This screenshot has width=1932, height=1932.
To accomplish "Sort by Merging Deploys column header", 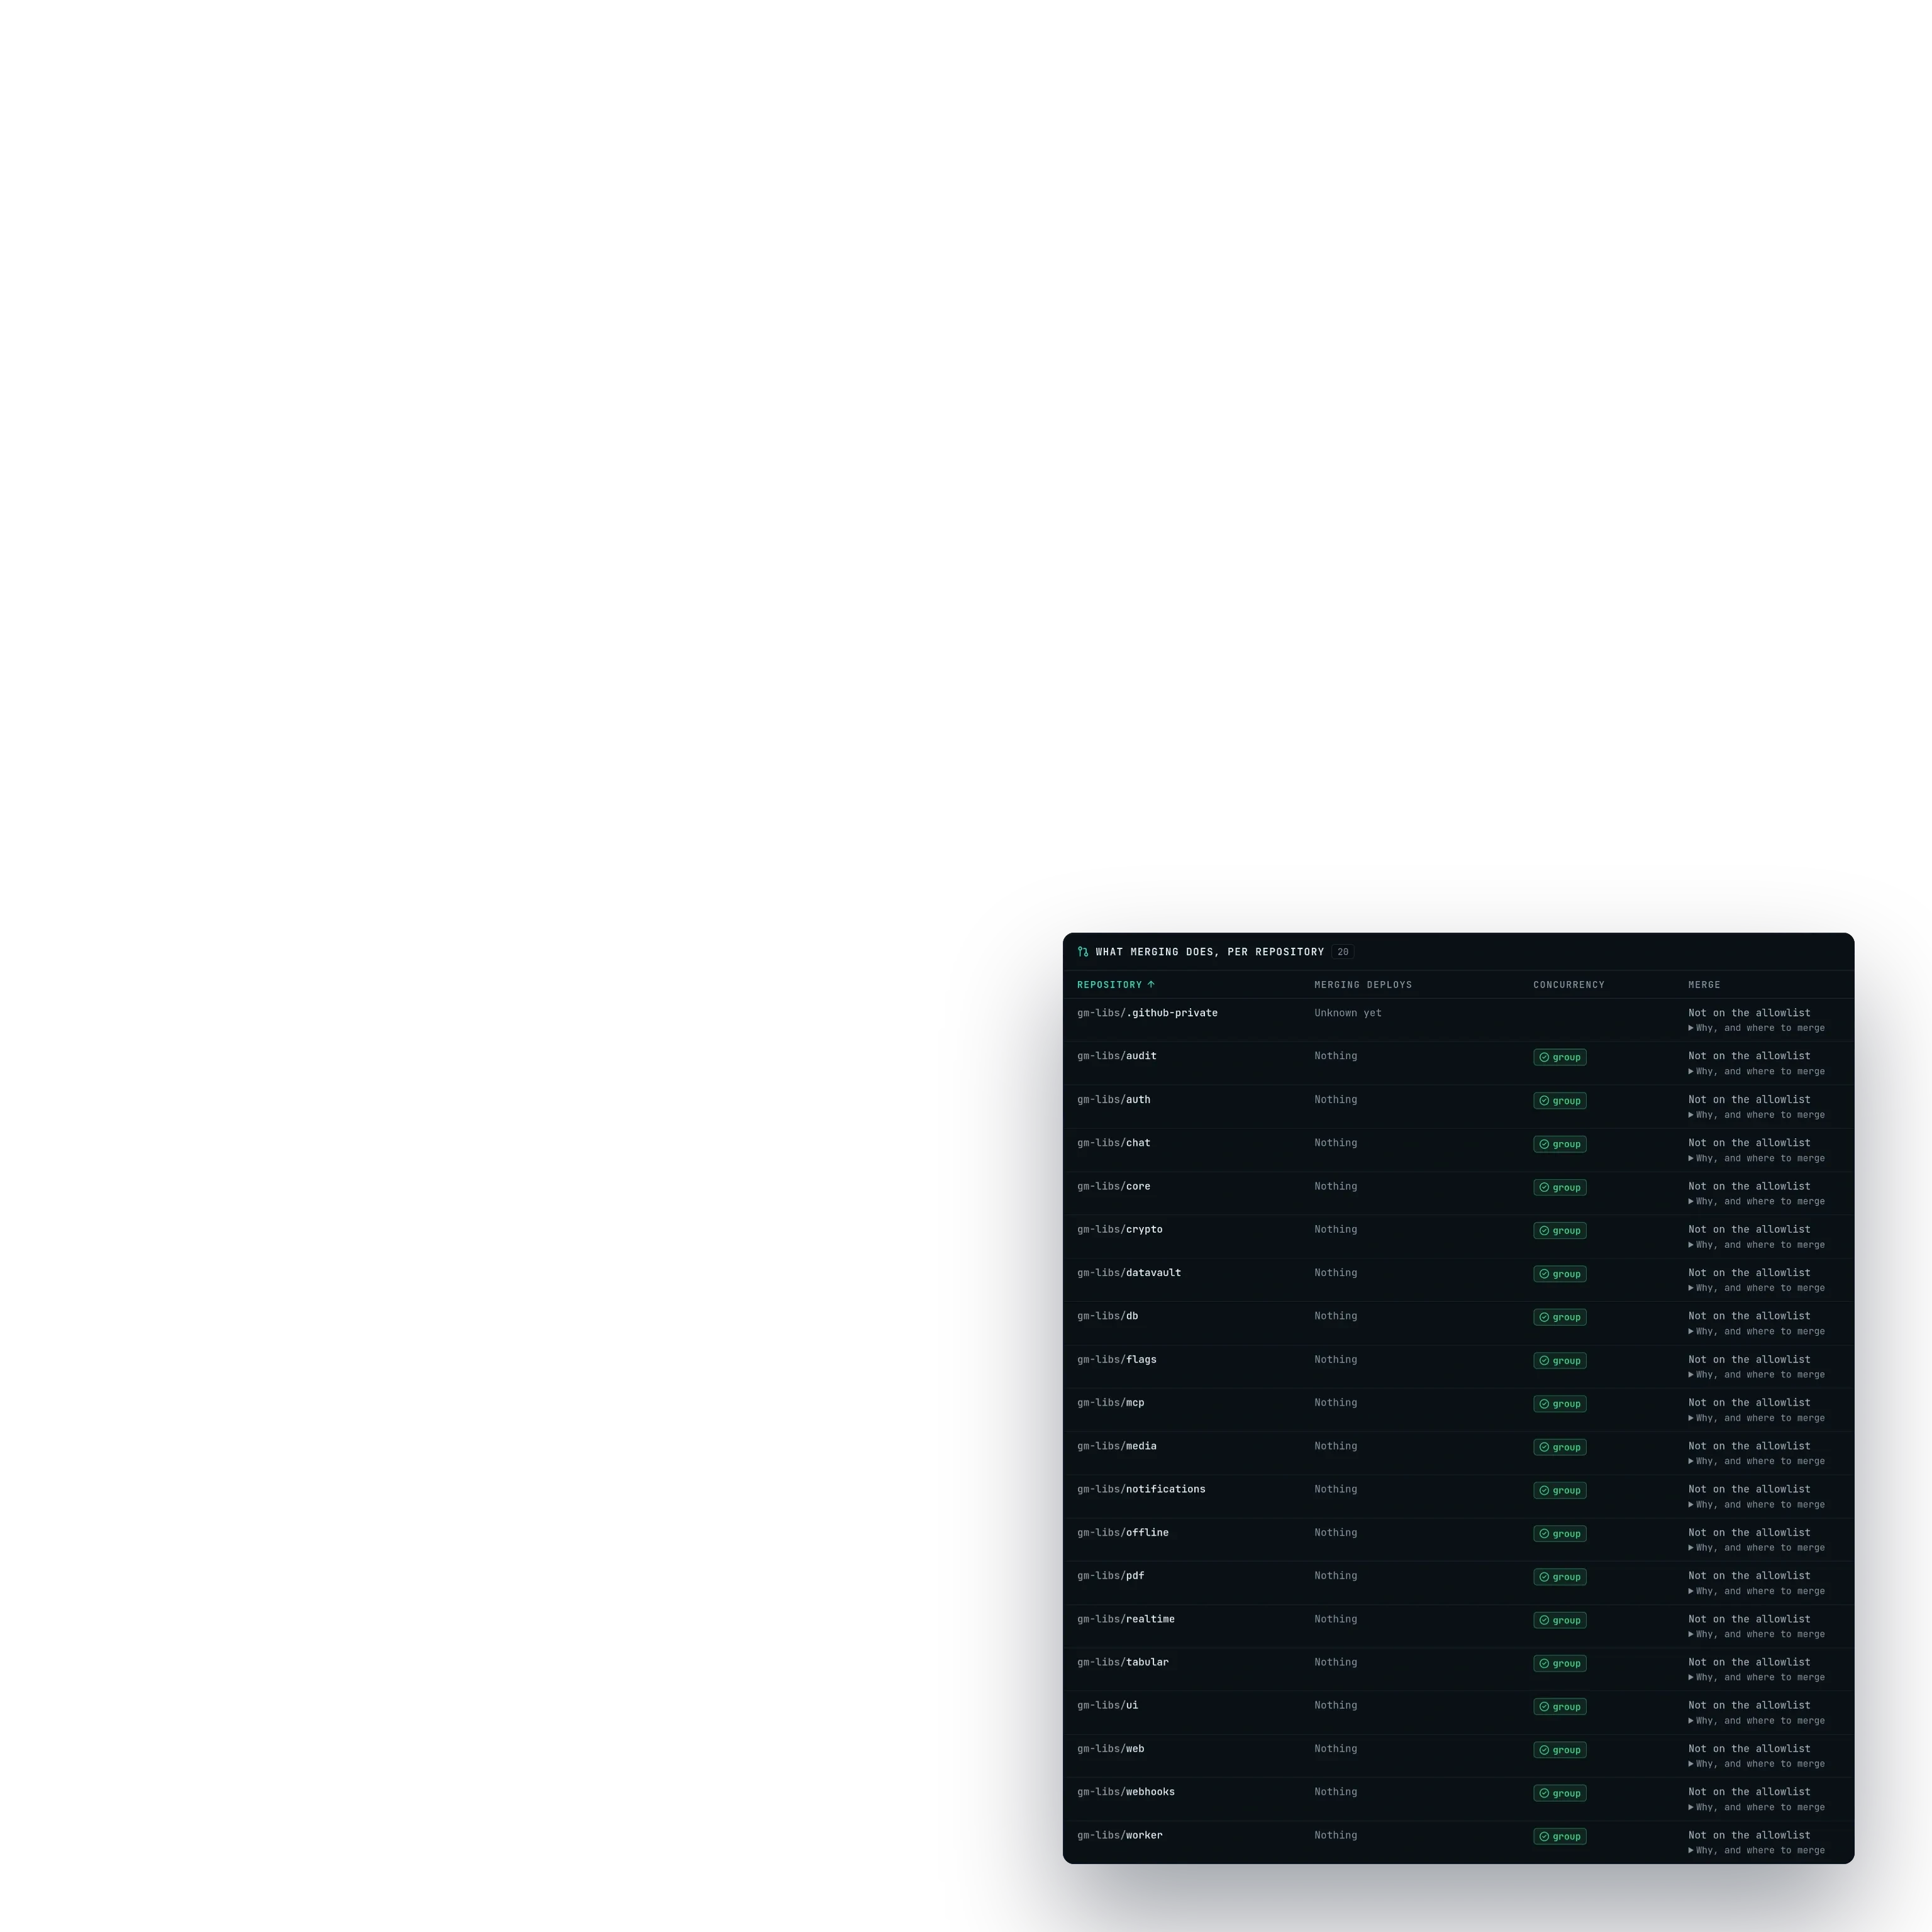I will 1363,985.
